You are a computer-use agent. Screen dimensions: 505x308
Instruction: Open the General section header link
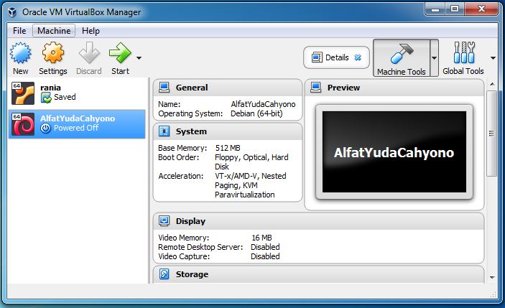pos(192,88)
